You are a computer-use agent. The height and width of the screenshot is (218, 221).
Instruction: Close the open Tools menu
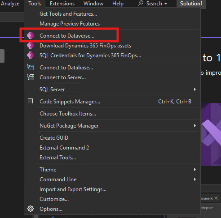(x=35, y=4)
